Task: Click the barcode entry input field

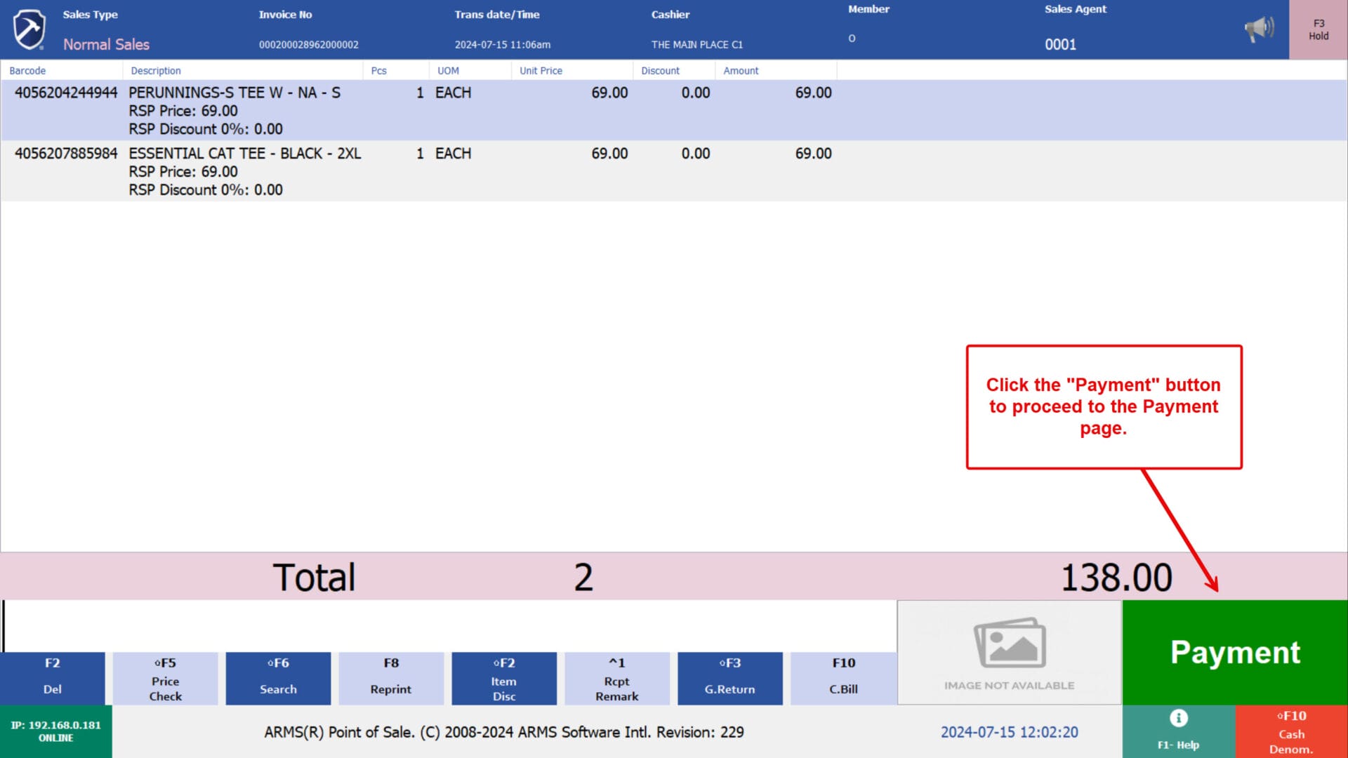Action: 449,625
